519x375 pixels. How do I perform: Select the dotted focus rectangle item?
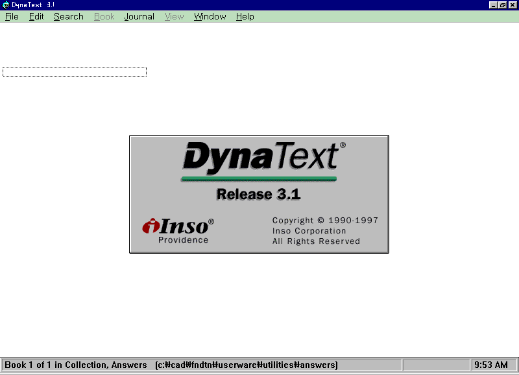point(75,71)
